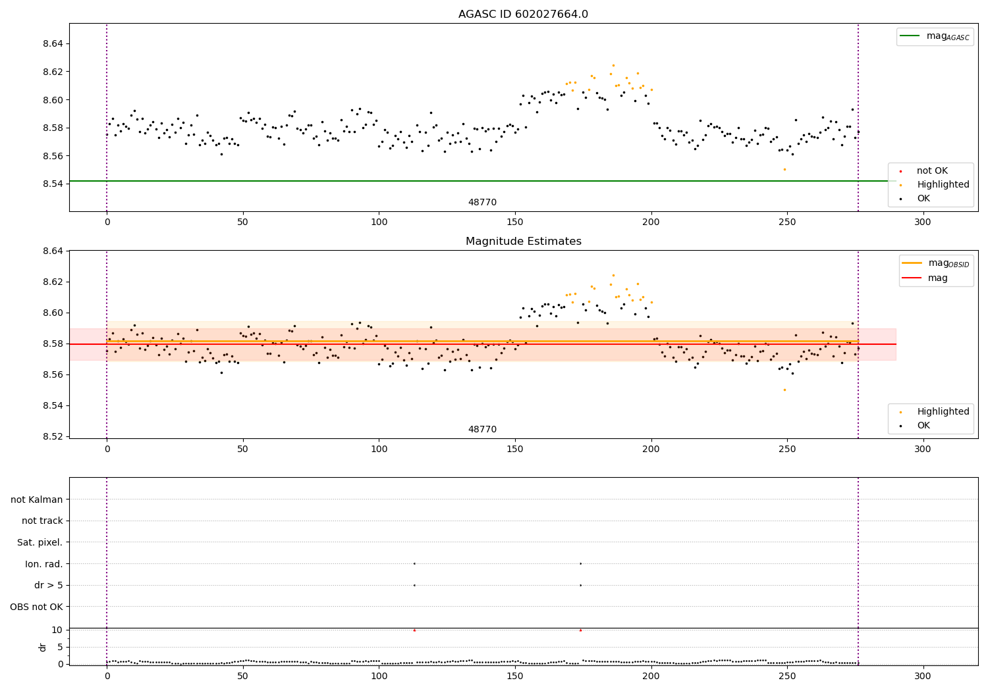
Task: Select 'Highlighted' legend entry in Magnitude Estimates plot
Action: 943,412
